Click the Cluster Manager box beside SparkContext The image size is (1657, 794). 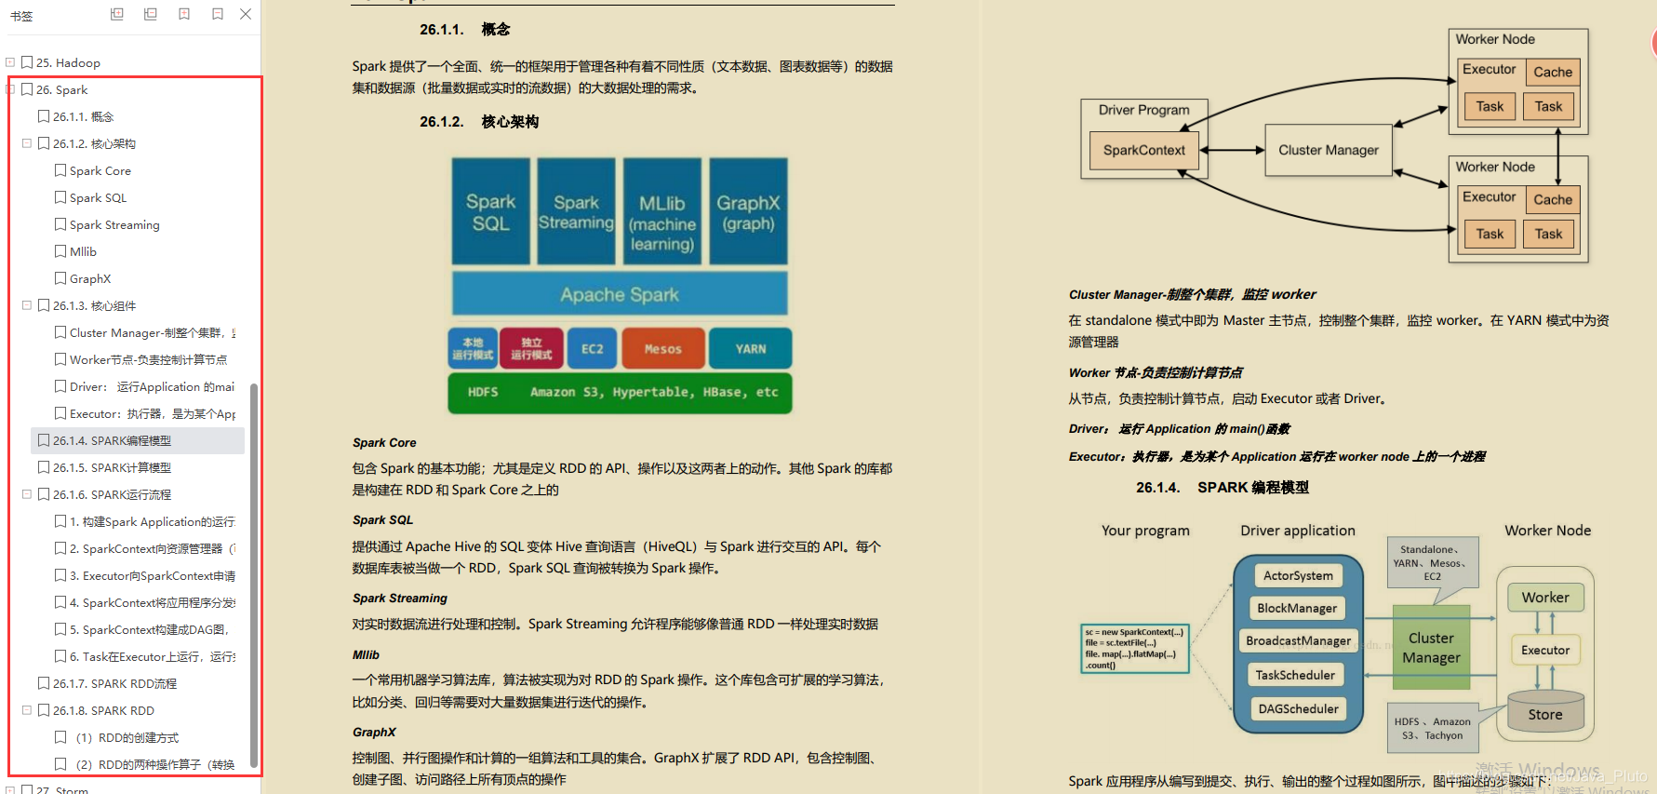(x=1329, y=150)
